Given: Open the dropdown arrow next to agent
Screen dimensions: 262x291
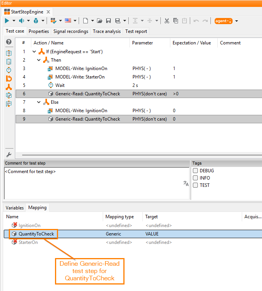Looking at the screenshot, I should pos(237,21).
